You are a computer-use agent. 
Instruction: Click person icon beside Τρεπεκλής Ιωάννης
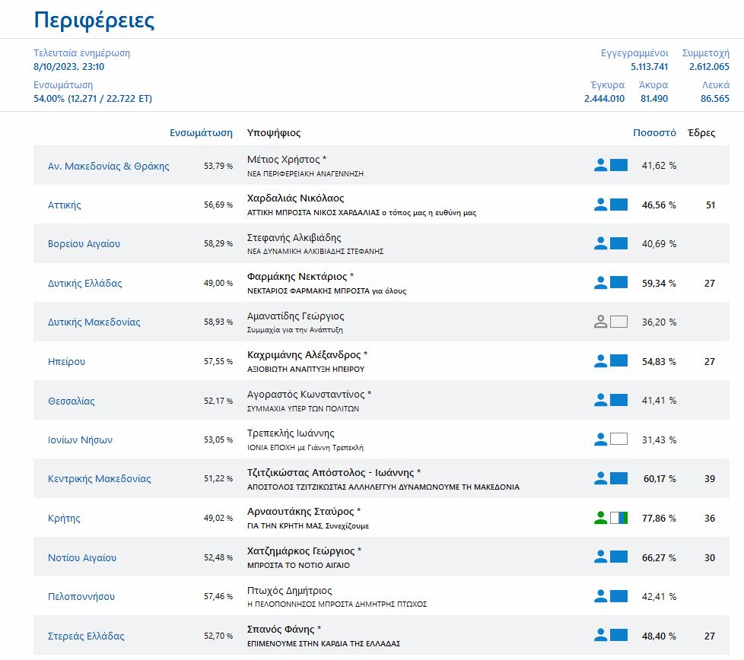tap(600, 439)
